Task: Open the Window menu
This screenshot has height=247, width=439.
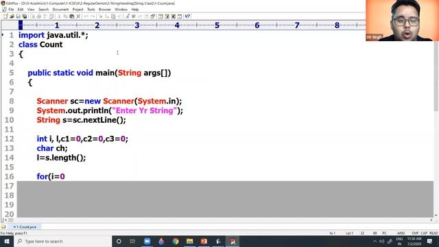Action: tap(121, 9)
